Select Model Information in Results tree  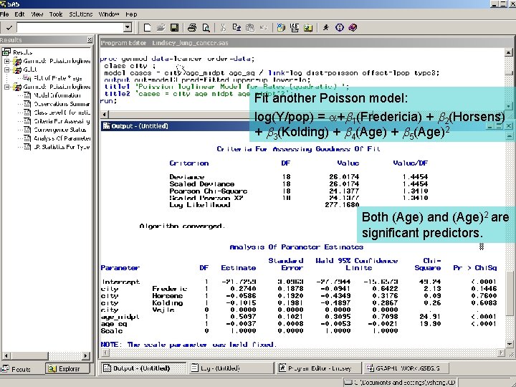[57, 95]
